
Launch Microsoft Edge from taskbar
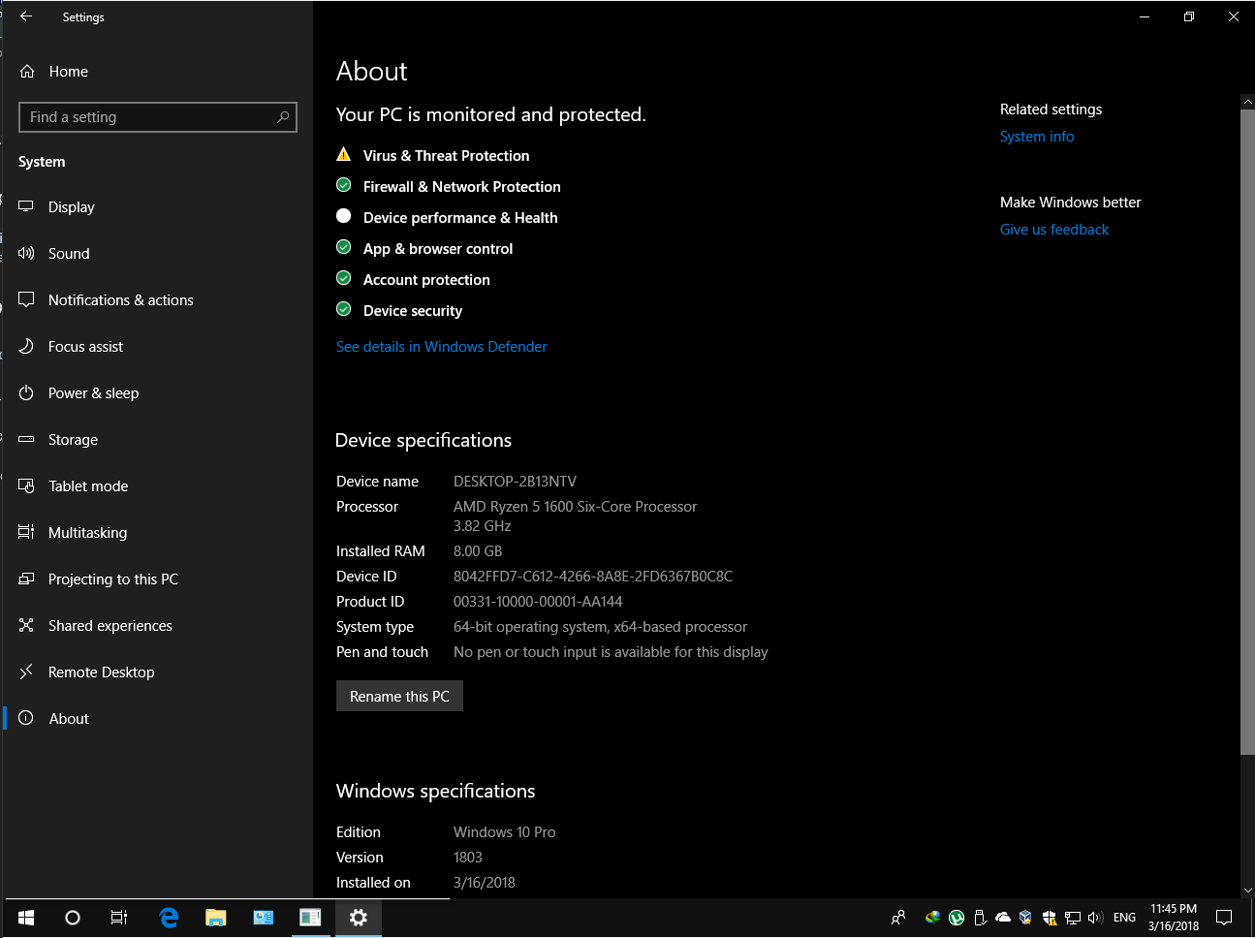(169, 918)
